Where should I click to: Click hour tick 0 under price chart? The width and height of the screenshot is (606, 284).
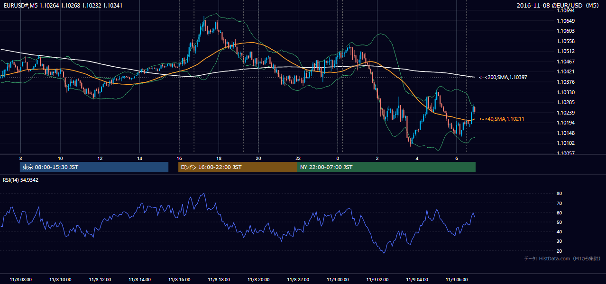point(338,158)
